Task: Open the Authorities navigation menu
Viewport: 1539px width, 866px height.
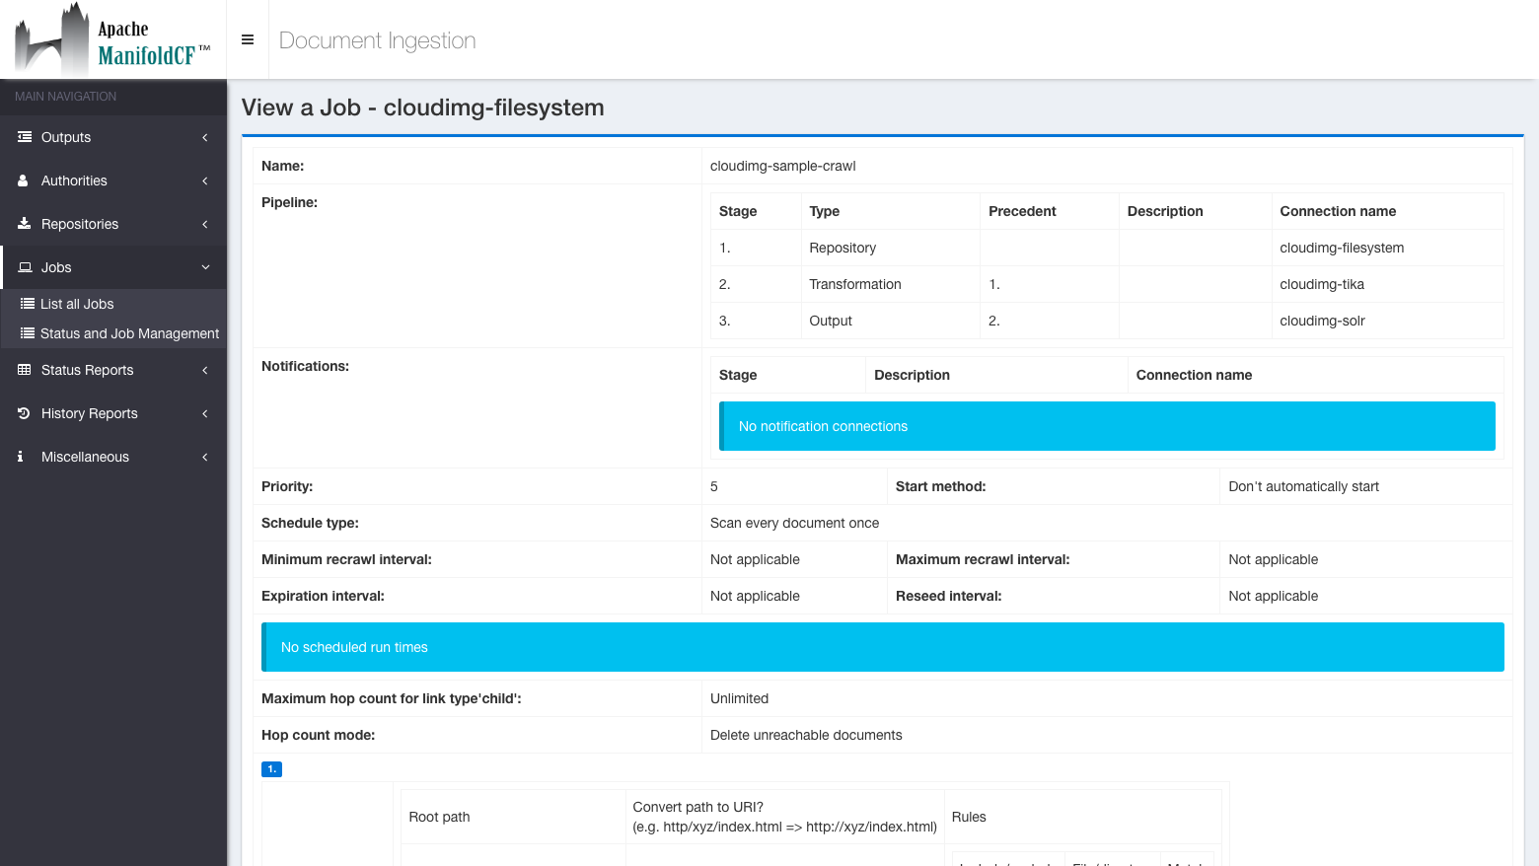Action: (113, 180)
